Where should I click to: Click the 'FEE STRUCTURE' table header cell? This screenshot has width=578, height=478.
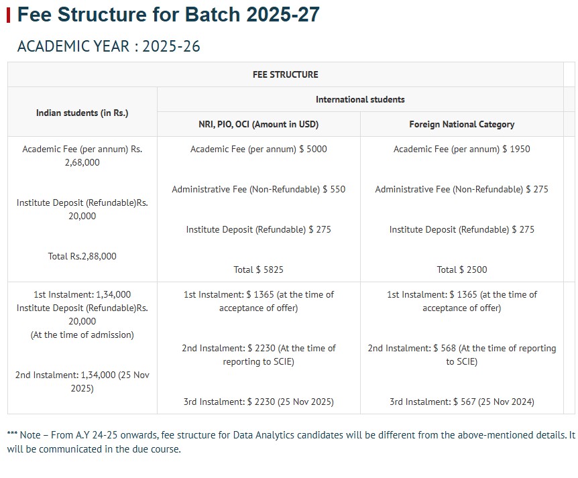(285, 74)
